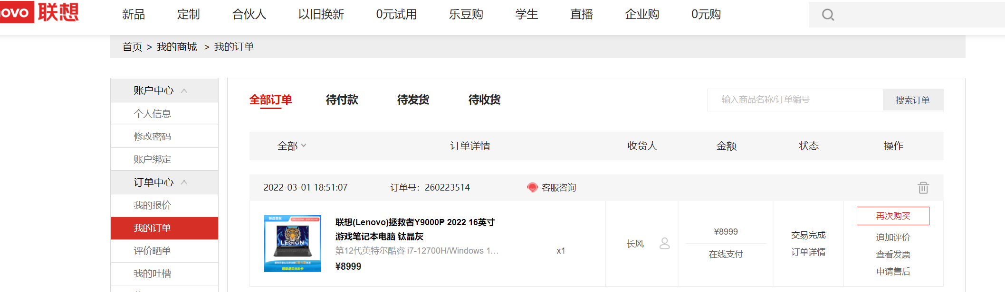Screen dimensions: 1005x292
Task: Open 企业购 in top navigation
Action: 642,15
